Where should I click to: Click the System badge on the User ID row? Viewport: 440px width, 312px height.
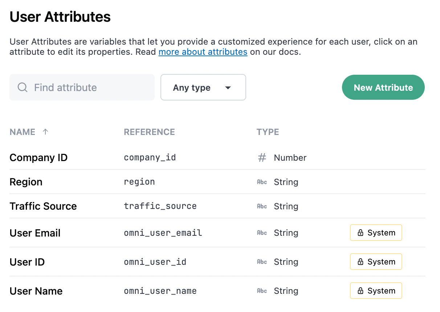coord(376,262)
